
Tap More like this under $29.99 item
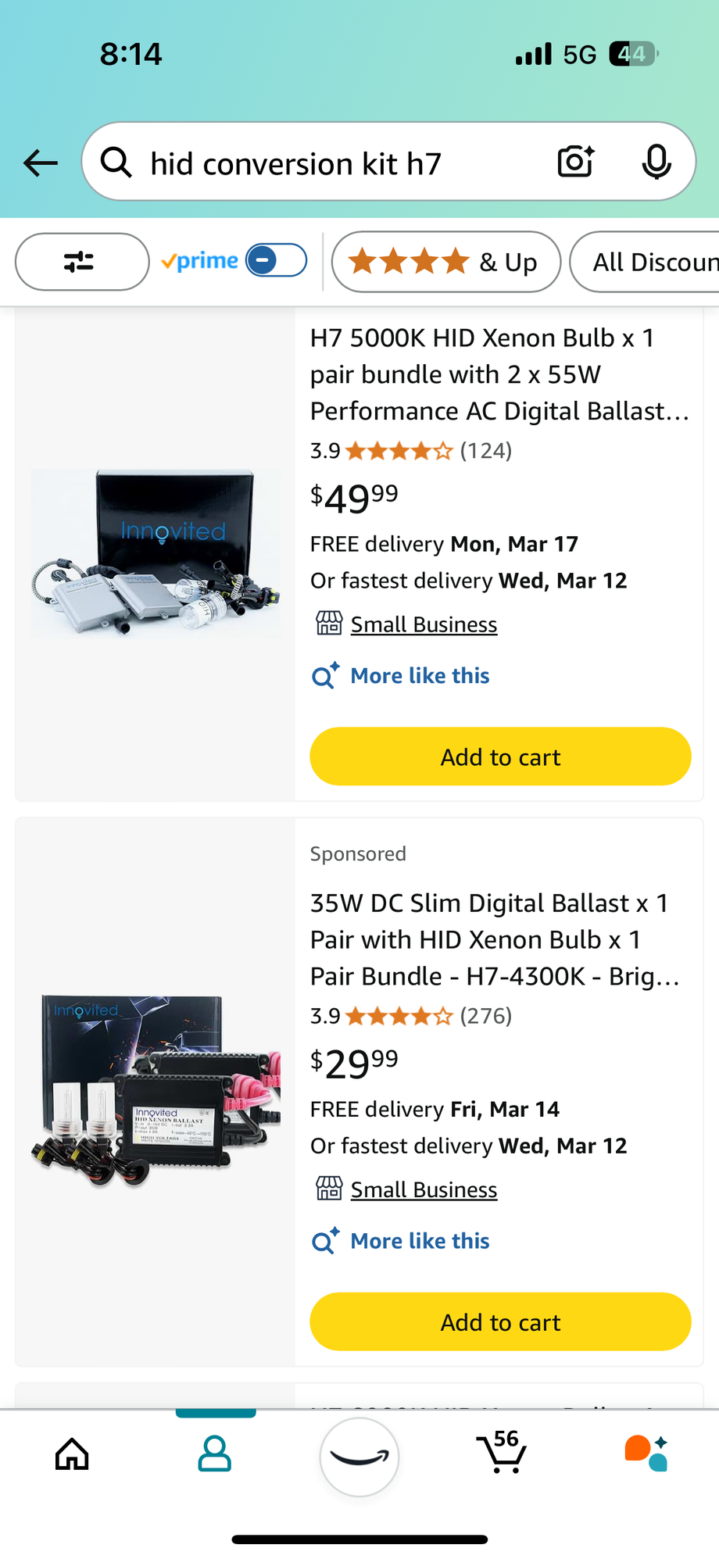(x=420, y=1241)
